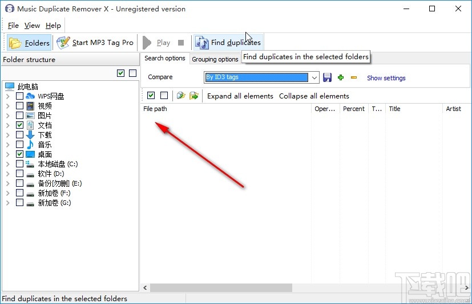Expand the 软件 (D:) tree node
472x304 pixels.
coord(8,174)
